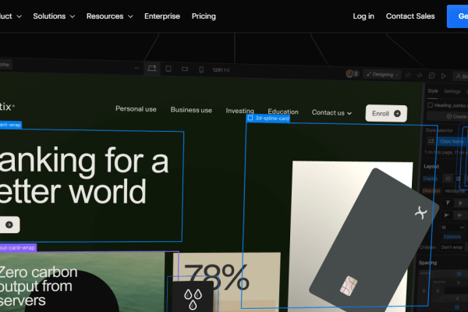Click the Enroll button
The width and height of the screenshot is (468, 312).
tap(386, 113)
